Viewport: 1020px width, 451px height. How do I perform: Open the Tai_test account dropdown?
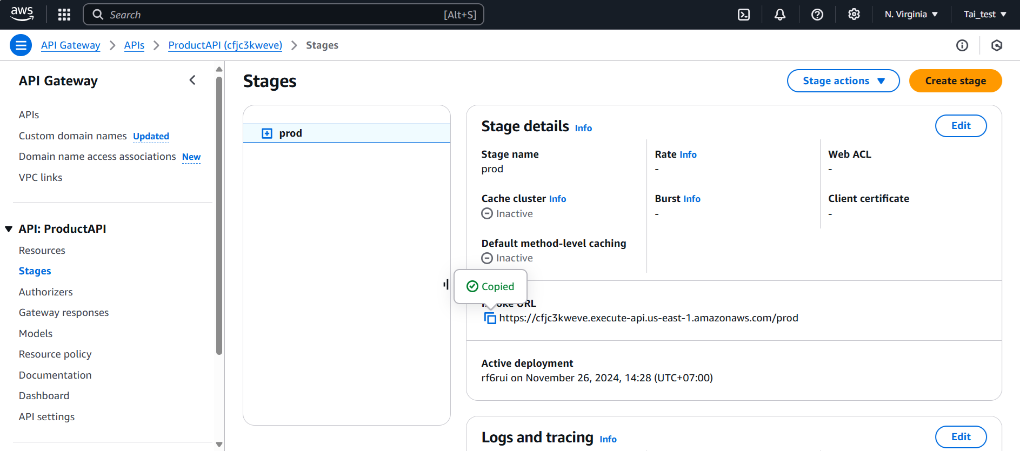(x=985, y=15)
